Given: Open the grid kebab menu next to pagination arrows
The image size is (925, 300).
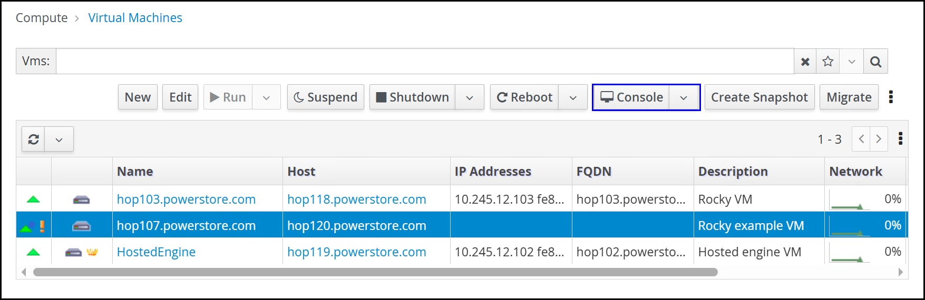Looking at the screenshot, I should [900, 139].
